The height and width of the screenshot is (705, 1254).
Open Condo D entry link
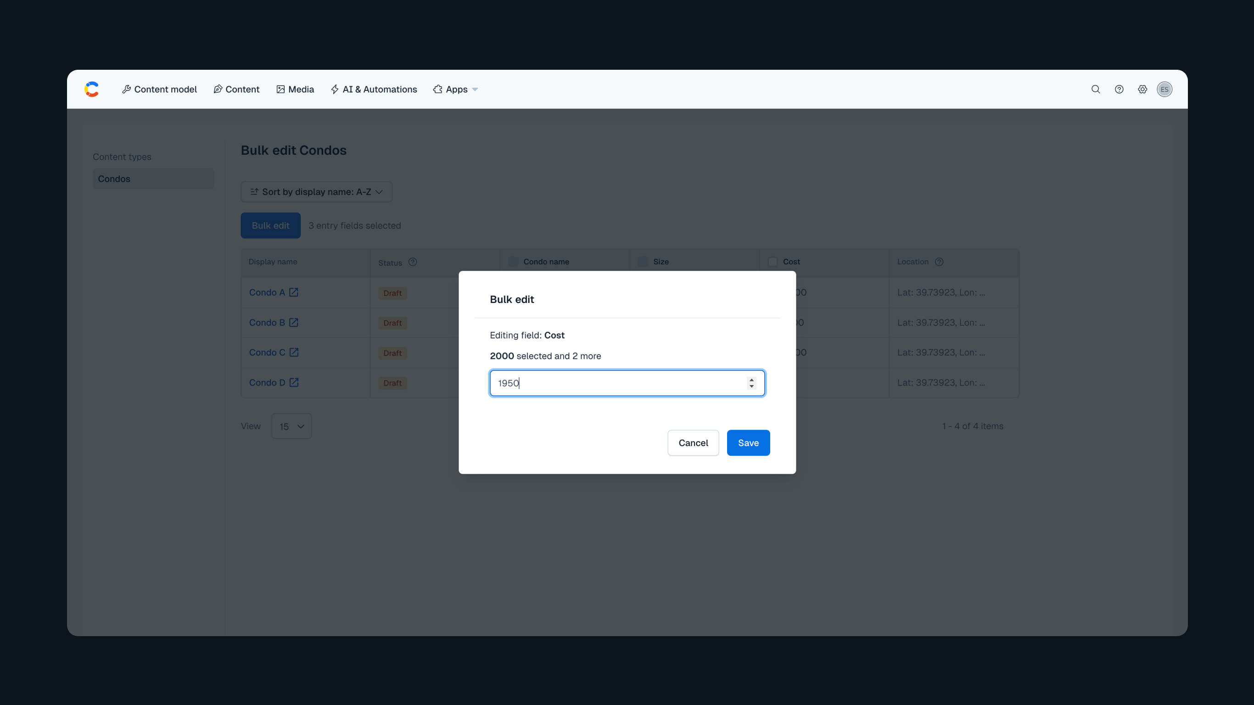pos(267,382)
